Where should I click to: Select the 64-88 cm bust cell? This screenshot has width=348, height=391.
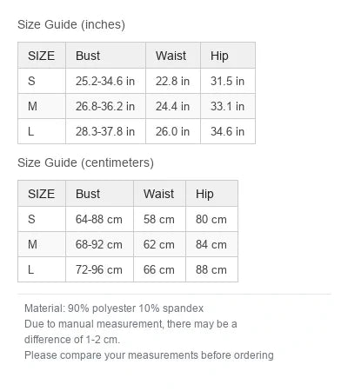[99, 219]
